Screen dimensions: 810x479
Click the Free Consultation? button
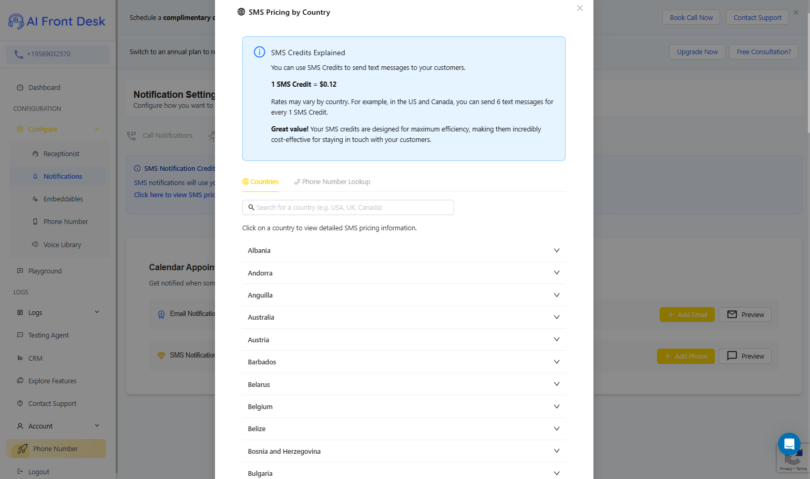pos(764,52)
